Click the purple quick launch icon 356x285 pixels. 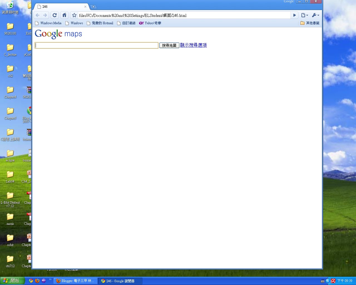[x=44, y=281]
